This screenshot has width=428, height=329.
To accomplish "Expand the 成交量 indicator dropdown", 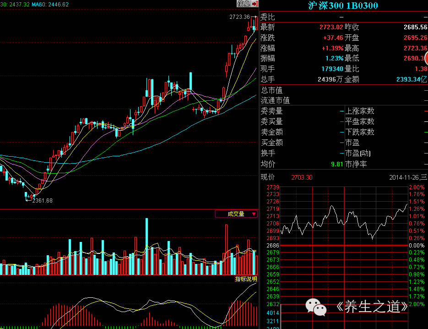I will click(x=236, y=214).
